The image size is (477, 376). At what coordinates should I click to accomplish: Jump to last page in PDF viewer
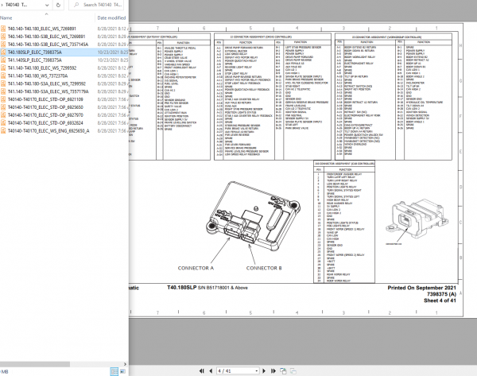tap(273, 370)
